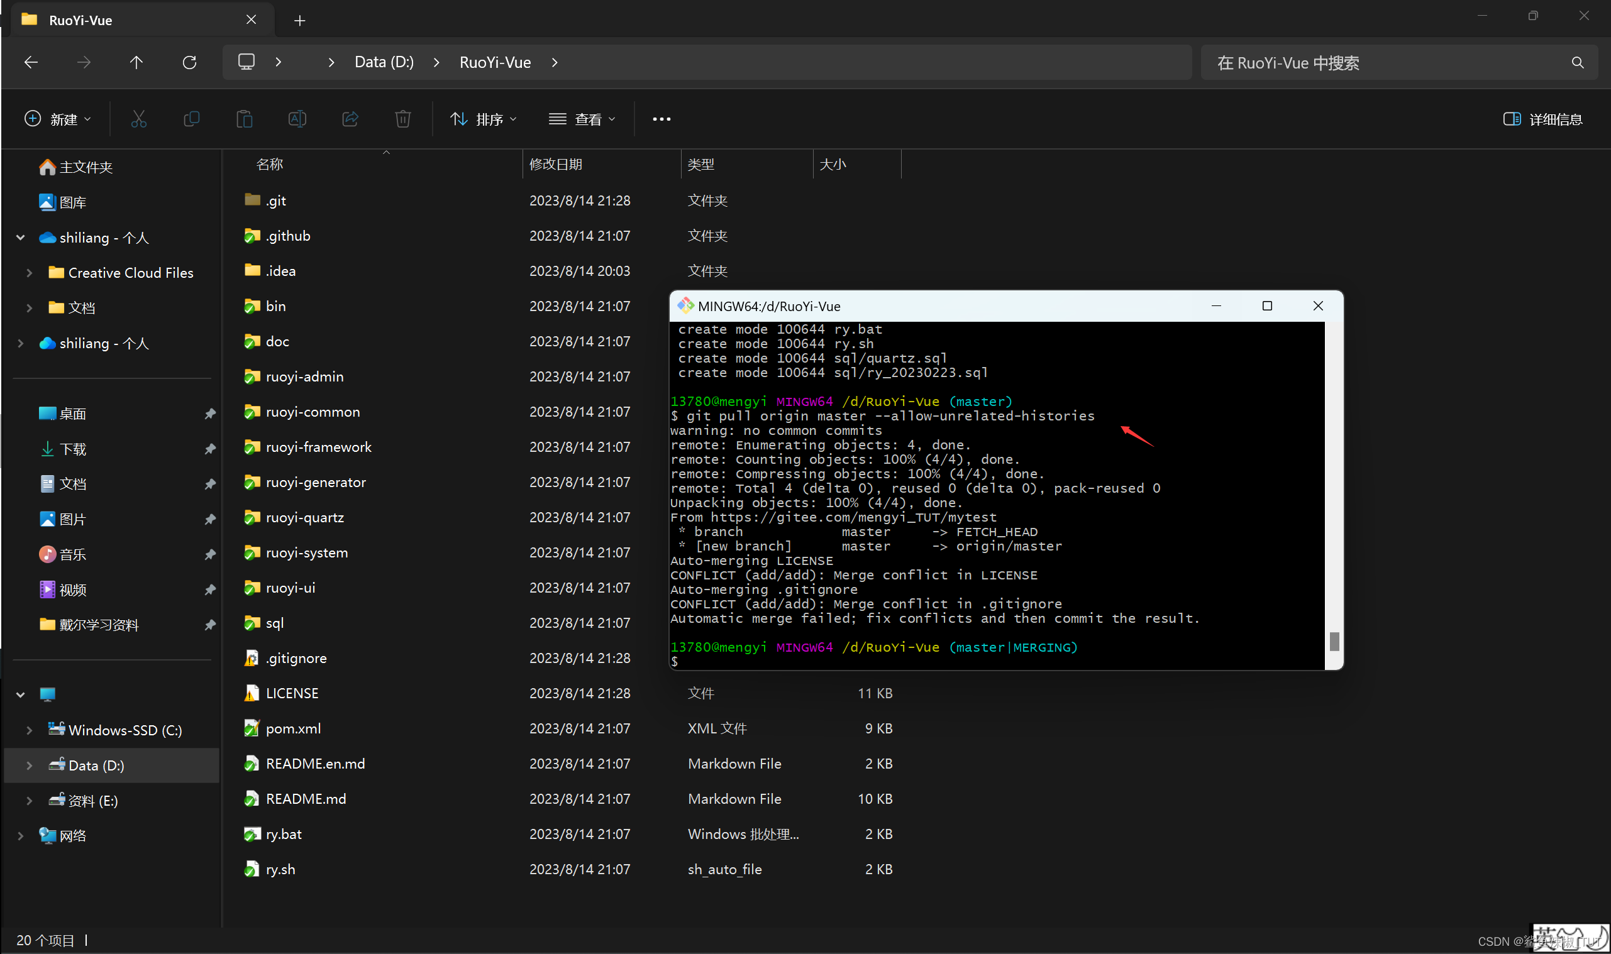Click the cut scissors icon in toolbar
The image size is (1611, 954).
tap(139, 119)
